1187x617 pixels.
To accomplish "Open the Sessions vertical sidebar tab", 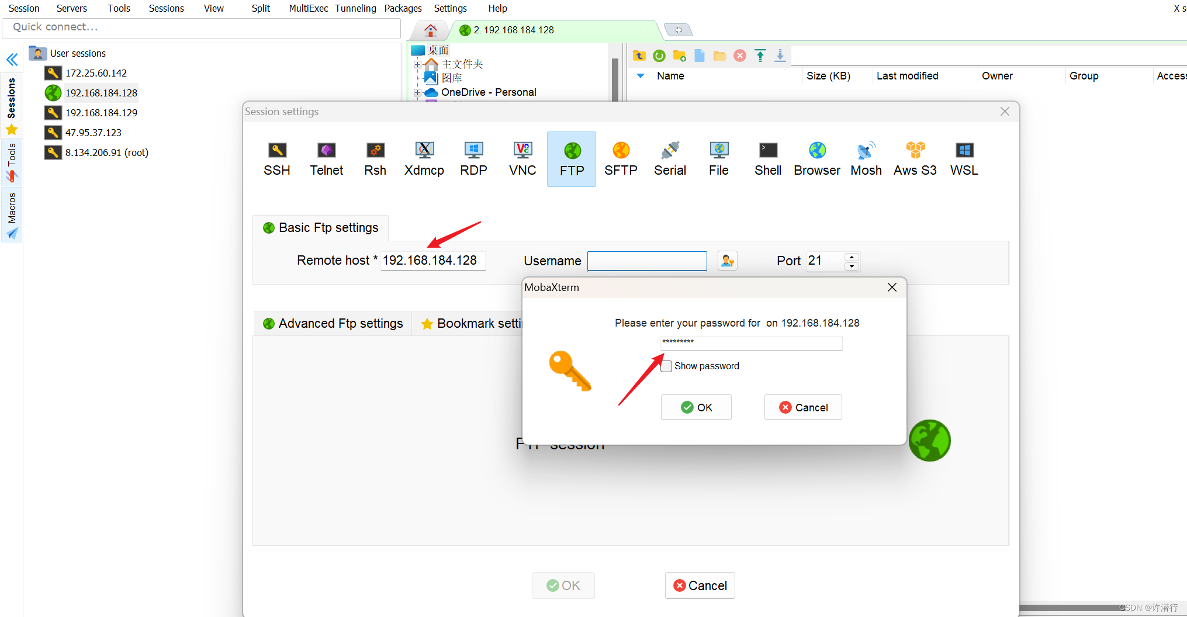I will [12, 106].
